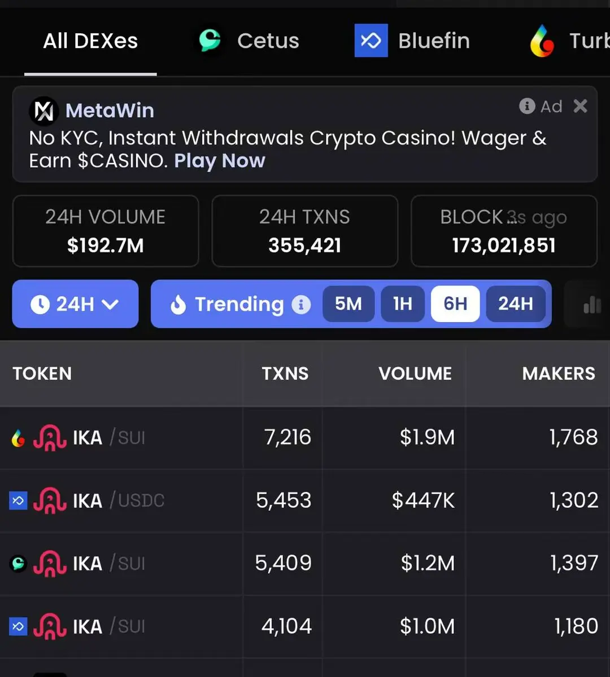
Task: Click the MetaWin logo icon
Action: click(43, 111)
